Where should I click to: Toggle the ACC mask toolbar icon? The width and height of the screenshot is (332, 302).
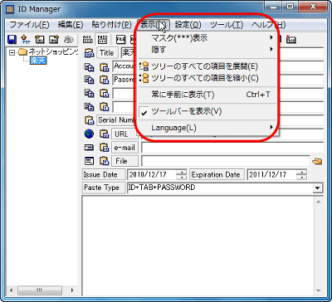[x=87, y=40]
